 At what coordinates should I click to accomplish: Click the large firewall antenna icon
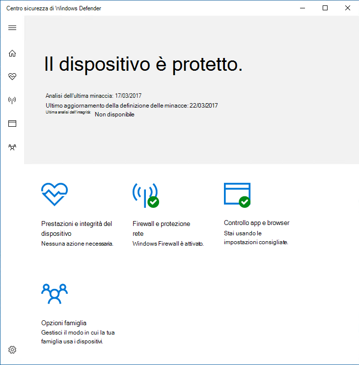146,195
